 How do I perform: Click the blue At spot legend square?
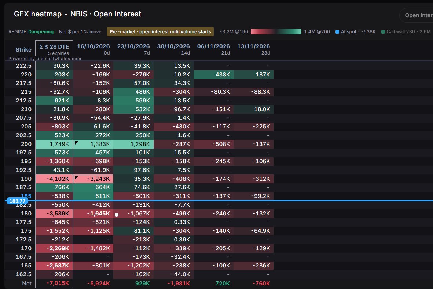337,32
